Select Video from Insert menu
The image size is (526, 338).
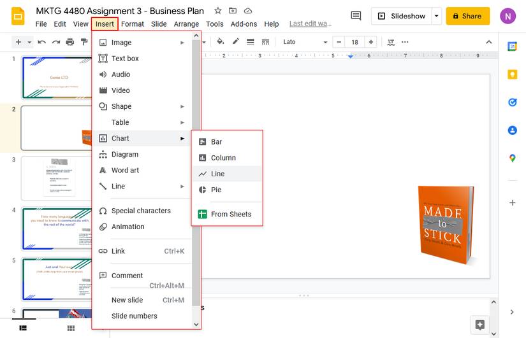point(142,90)
